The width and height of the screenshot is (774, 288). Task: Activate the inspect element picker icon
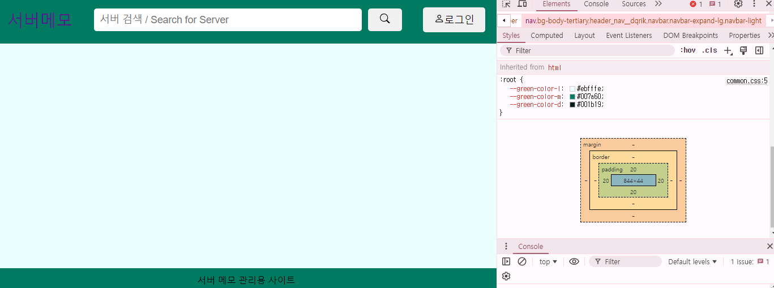pyautogui.click(x=506, y=4)
